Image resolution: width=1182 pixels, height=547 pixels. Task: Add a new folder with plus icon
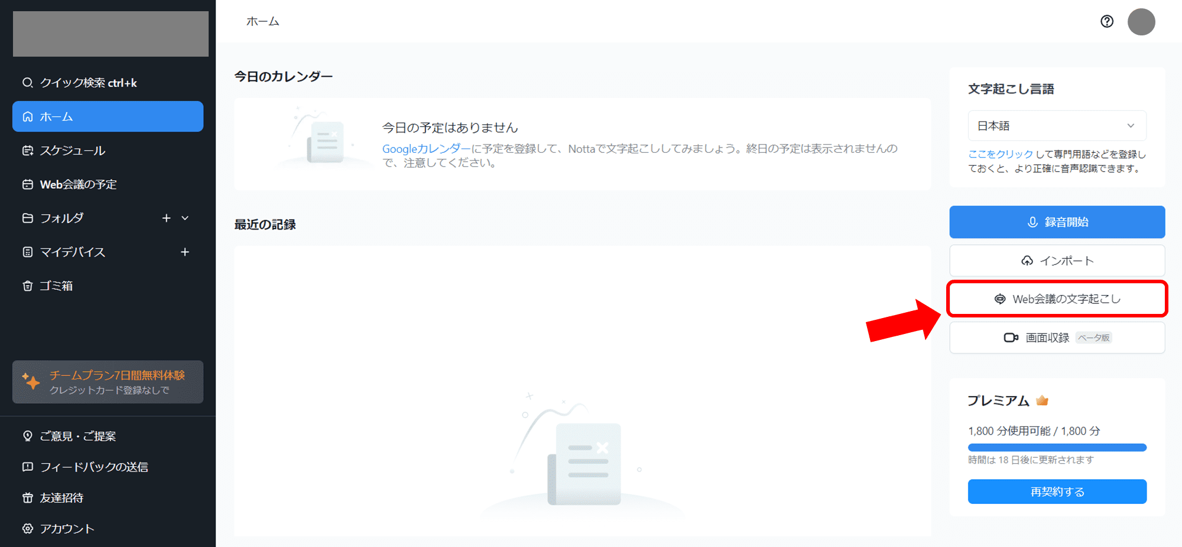[167, 218]
